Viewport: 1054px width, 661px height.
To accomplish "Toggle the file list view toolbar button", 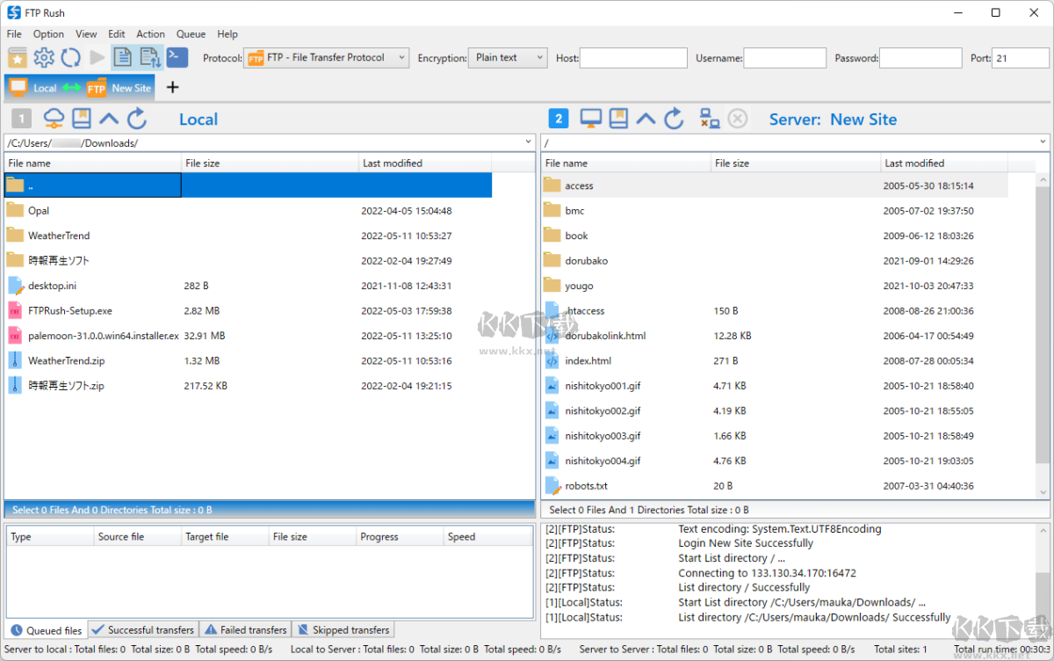I will [123, 58].
